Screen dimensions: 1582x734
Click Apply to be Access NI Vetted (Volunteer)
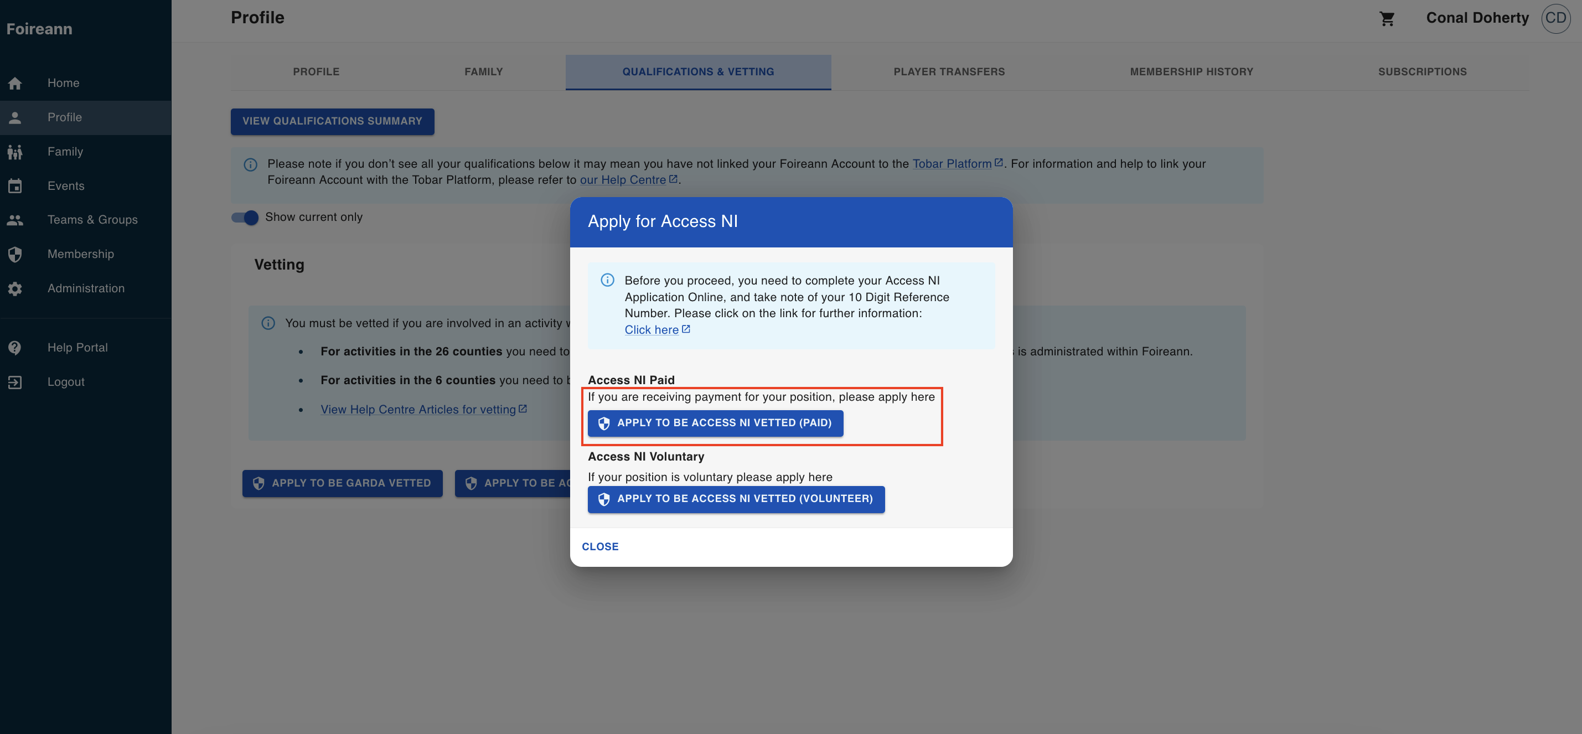[x=736, y=499]
